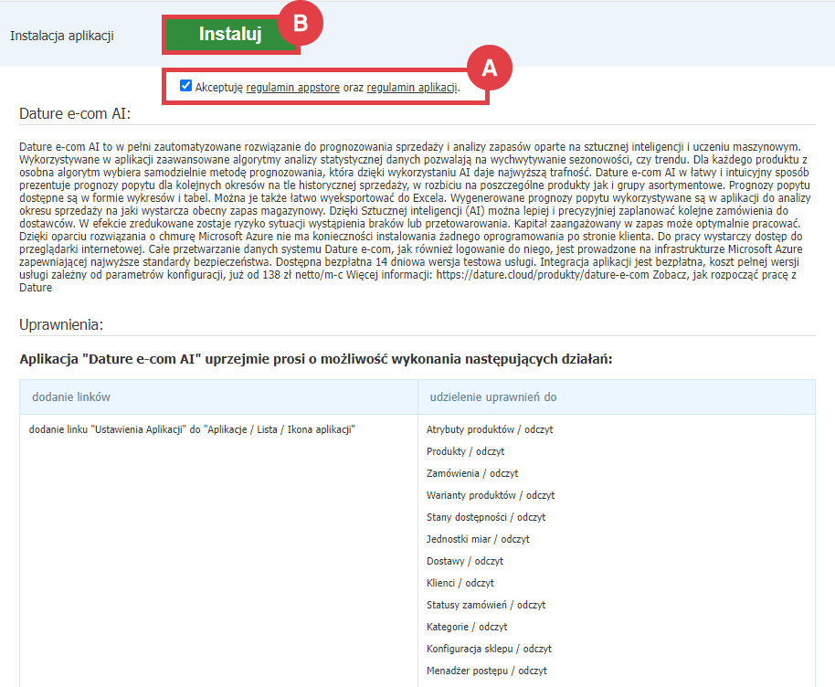Click the Dature e-com AI heading
Screen dimensions: 835x687
75,115
